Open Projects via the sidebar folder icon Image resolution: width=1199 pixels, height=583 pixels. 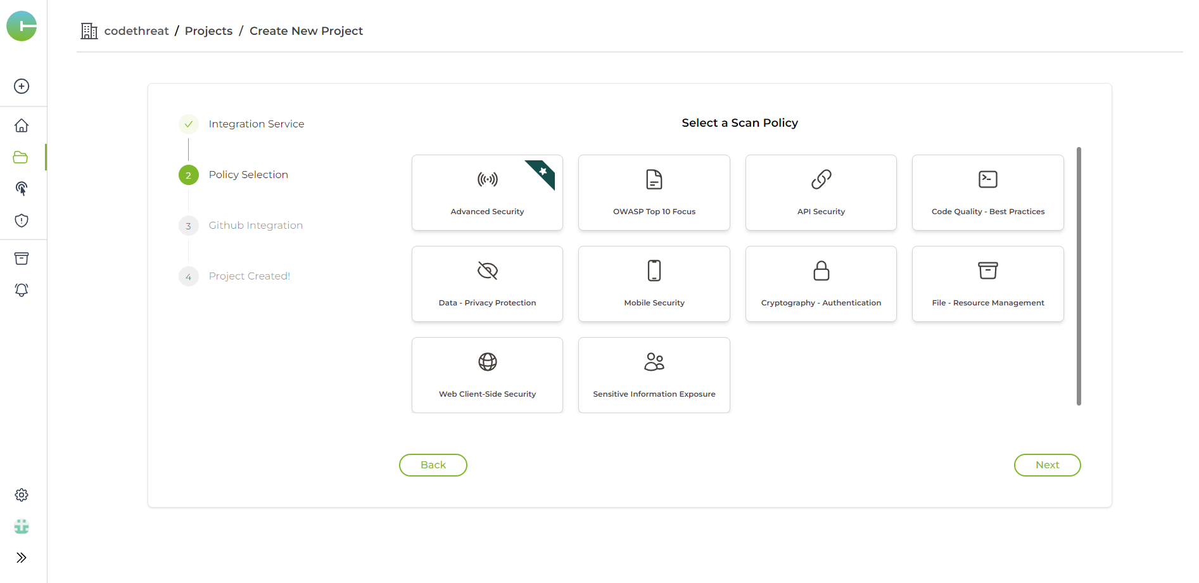click(21, 157)
